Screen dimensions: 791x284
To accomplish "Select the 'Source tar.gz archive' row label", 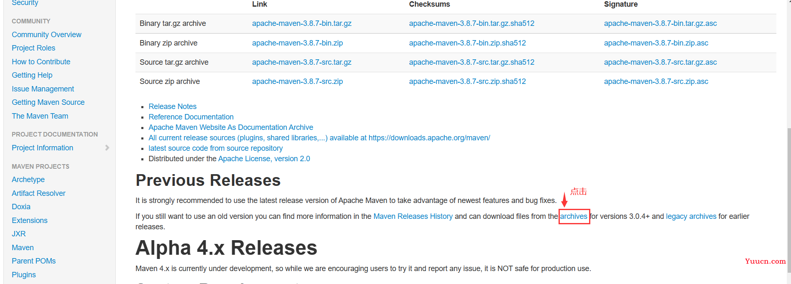I will 174,62.
